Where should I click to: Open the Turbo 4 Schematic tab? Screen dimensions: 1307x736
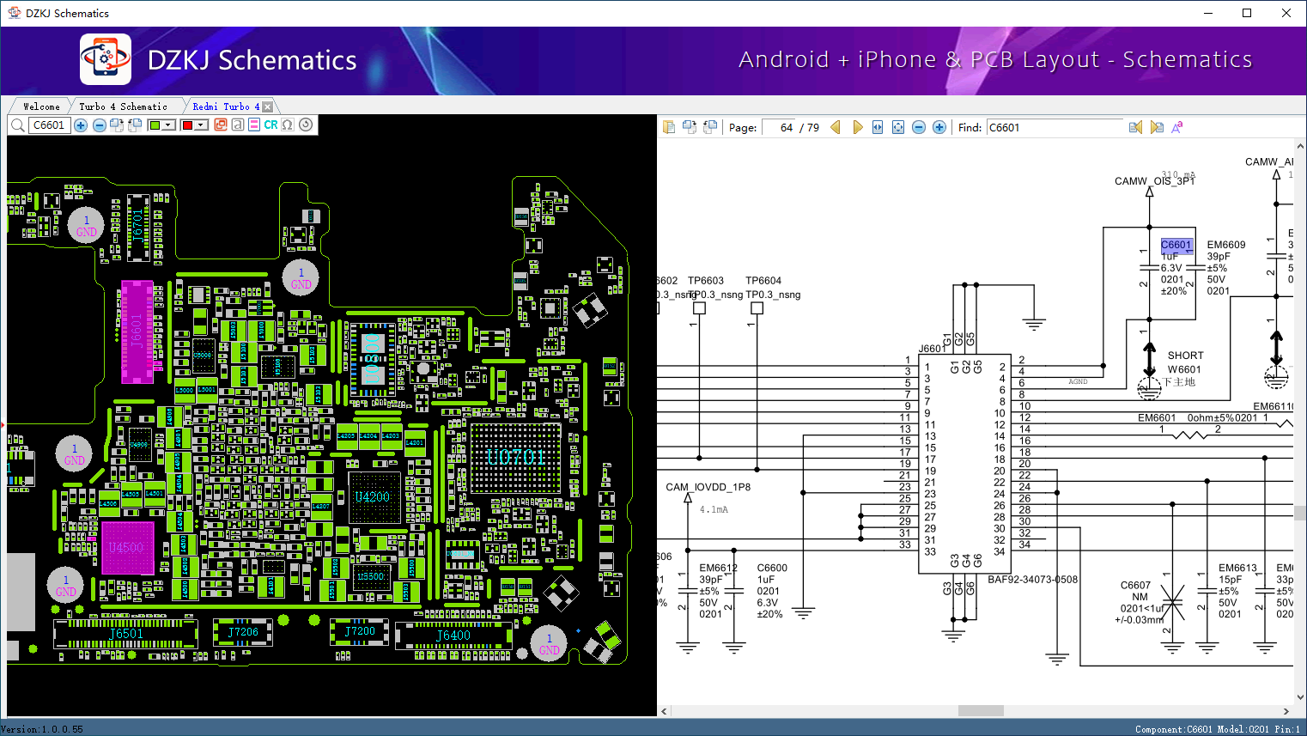click(x=123, y=106)
